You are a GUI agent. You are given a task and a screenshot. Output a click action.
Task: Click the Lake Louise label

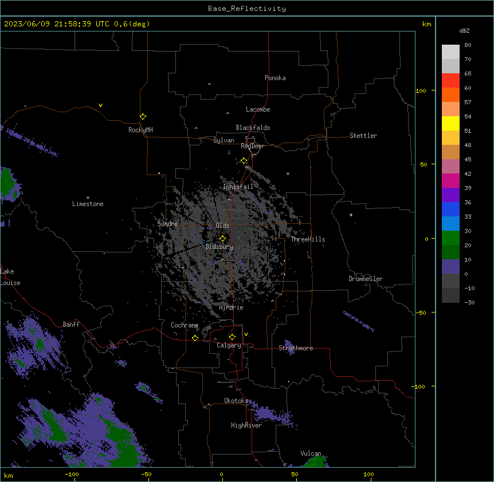tap(10, 277)
